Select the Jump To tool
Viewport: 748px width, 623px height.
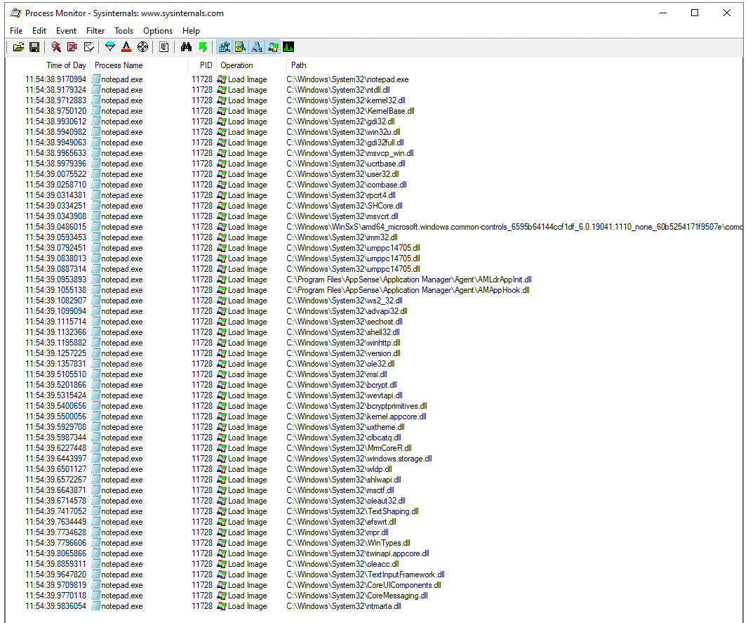pyautogui.click(x=203, y=46)
